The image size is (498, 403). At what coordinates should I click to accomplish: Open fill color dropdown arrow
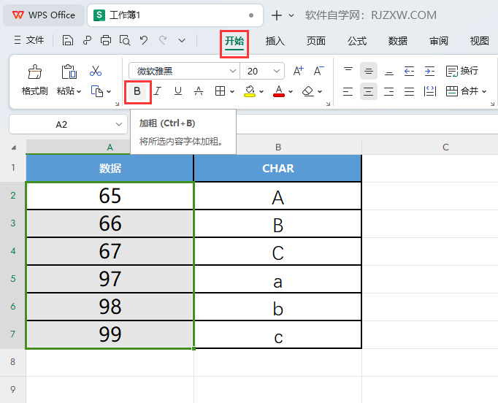pyautogui.click(x=261, y=92)
